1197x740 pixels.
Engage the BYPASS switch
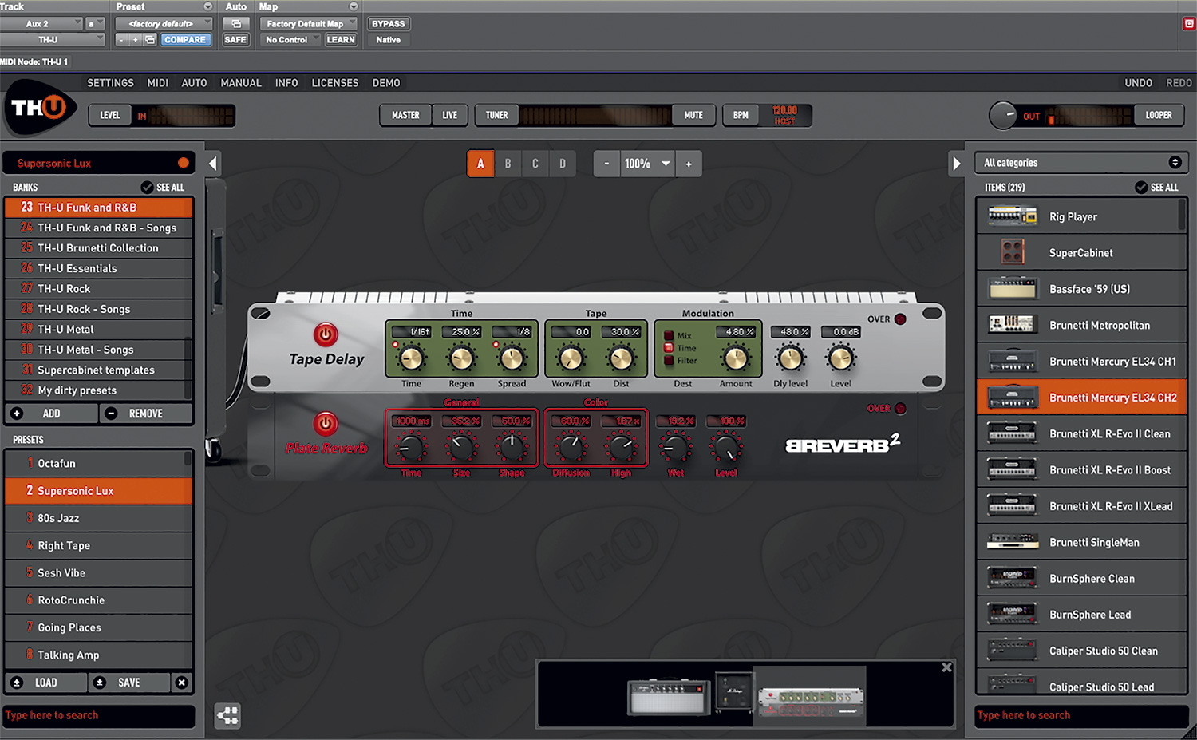point(388,23)
